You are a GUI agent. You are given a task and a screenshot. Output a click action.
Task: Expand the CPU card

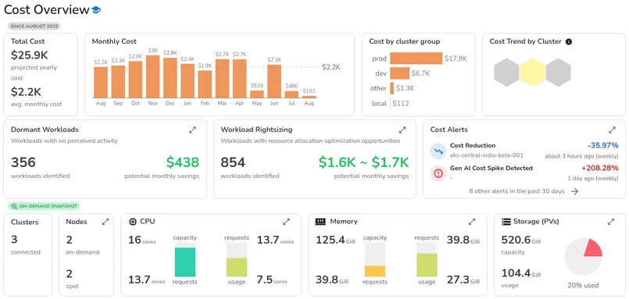[286, 222]
